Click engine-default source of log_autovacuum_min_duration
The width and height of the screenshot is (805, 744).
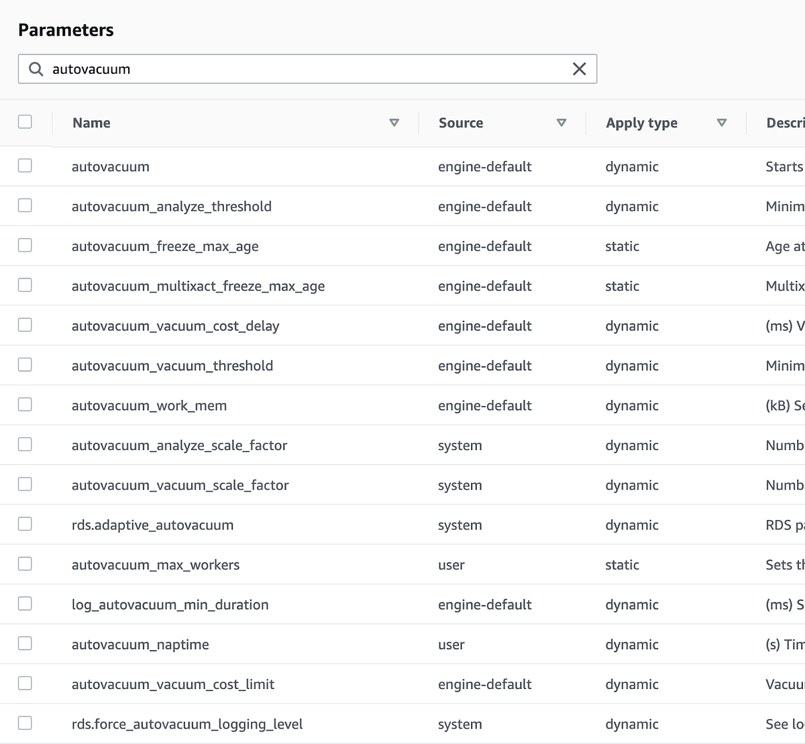[485, 605]
